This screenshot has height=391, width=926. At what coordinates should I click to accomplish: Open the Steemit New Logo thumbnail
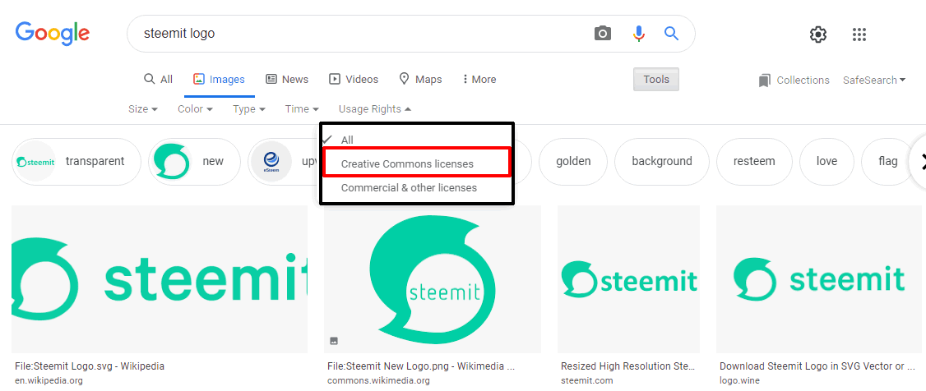(433, 279)
